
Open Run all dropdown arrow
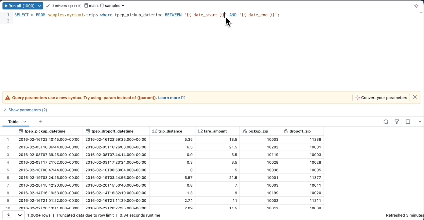39,6
